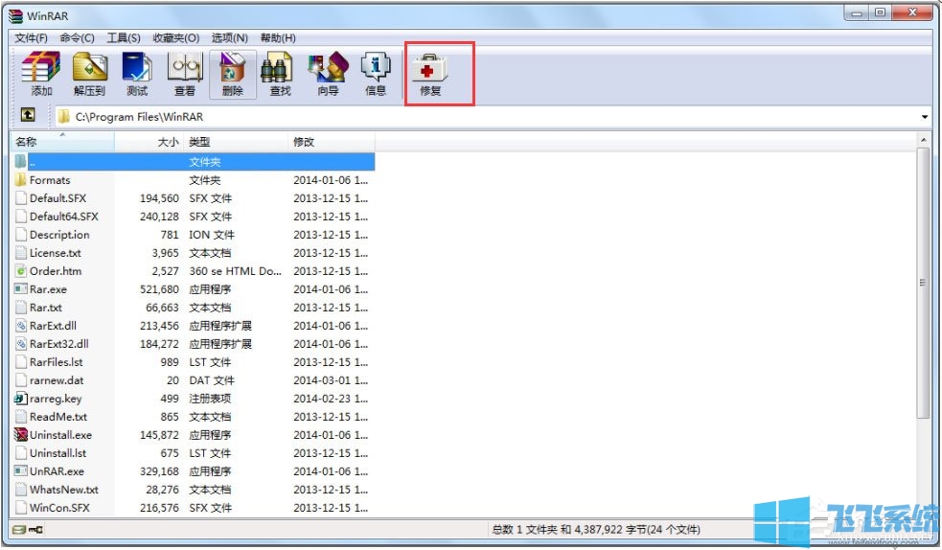942x550 pixels.
Task: Sort by the 名称 column header
Action: [57, 142]
